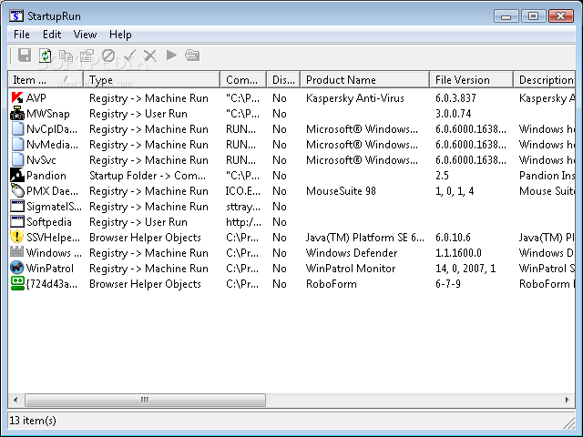The image size is (583, 437).
Task: Click the Disable item toolbar icon
Action: click(x=108, y=56)
